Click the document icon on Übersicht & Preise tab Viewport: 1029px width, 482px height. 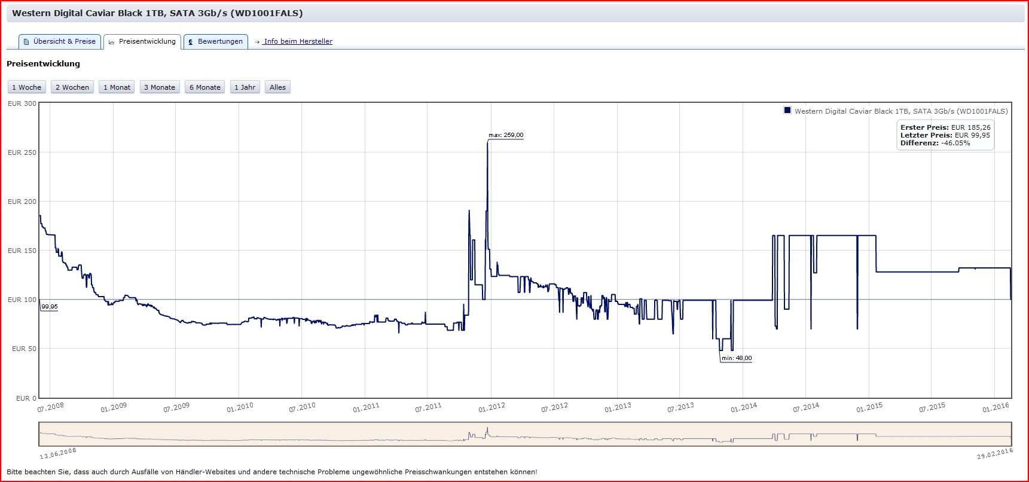tap(26, 42)
